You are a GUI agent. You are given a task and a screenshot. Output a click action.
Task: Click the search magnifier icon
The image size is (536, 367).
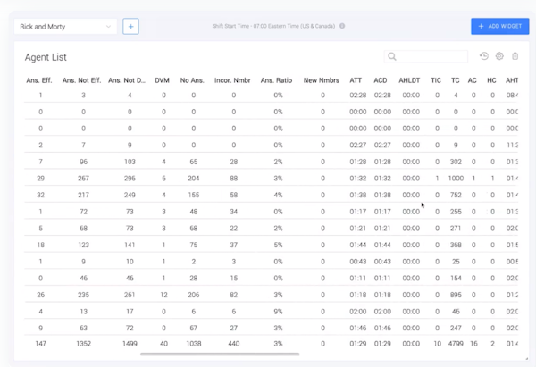click(393, 56)
